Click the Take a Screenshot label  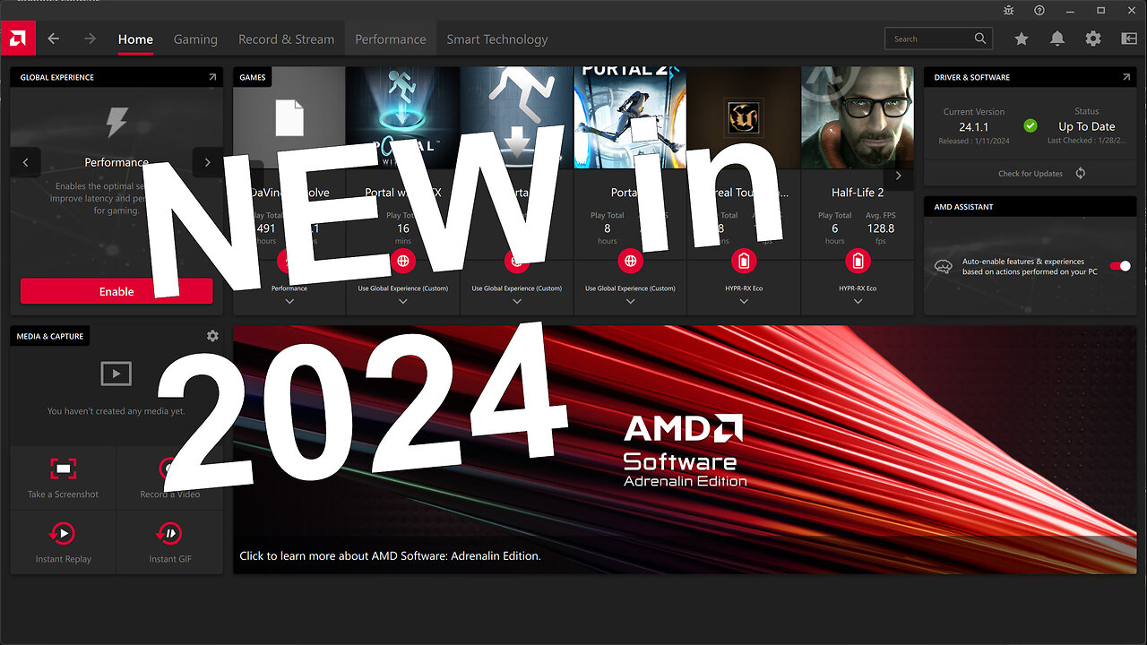tap(63, 494)
